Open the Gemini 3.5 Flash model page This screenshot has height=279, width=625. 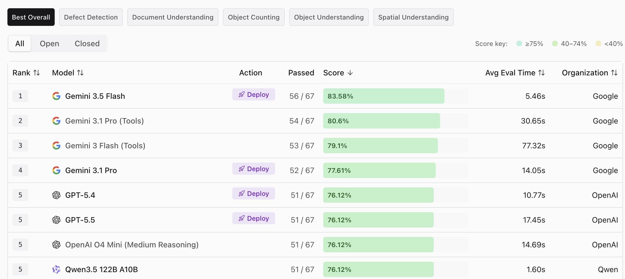coord(95,96)
